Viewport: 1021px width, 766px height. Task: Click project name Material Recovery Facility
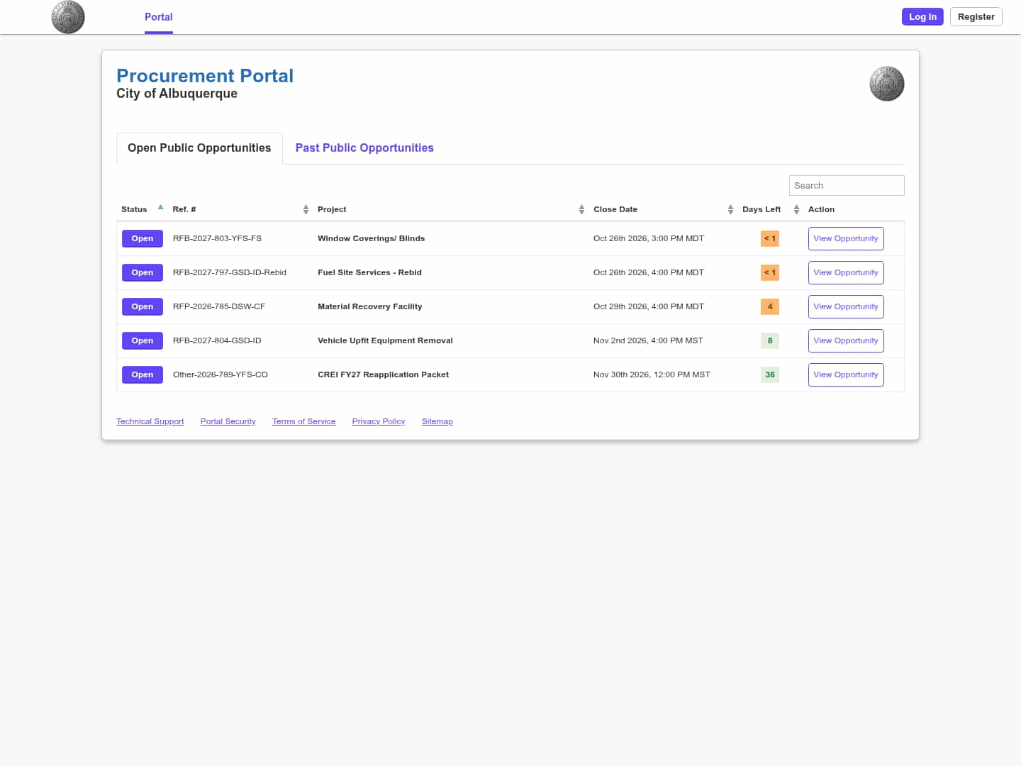point(369,307)
